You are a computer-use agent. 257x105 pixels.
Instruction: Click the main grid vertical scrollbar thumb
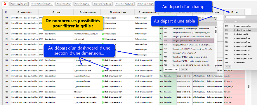point(249,86)
